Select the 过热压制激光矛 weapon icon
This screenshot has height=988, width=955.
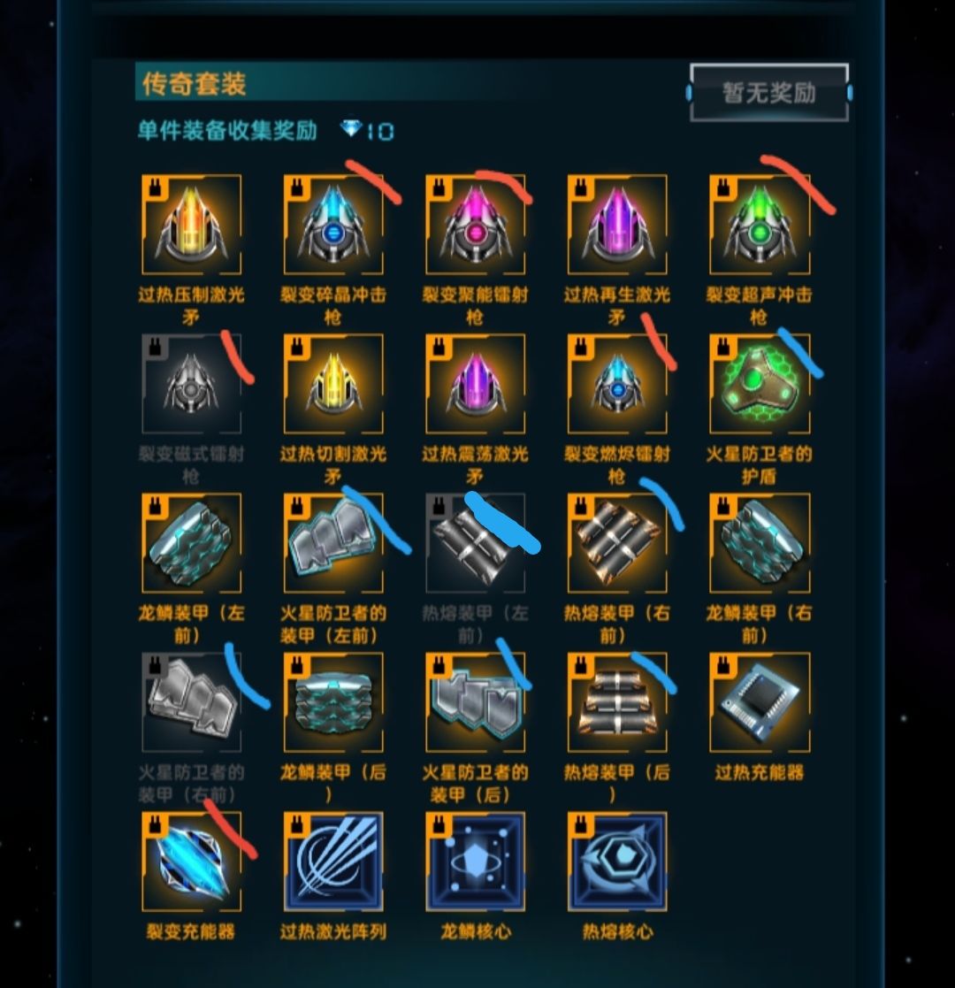[192, 225]
